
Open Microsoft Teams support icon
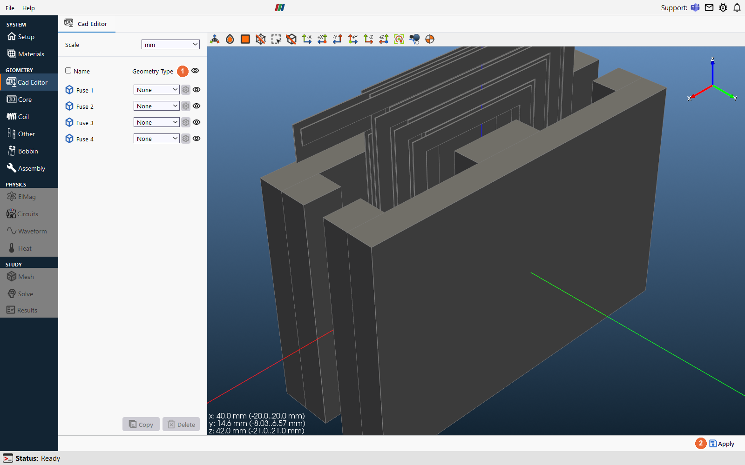tap(695, 7)
